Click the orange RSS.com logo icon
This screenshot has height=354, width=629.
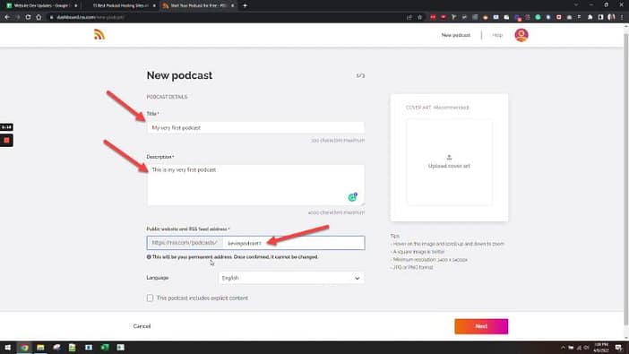tap(99, 35)
